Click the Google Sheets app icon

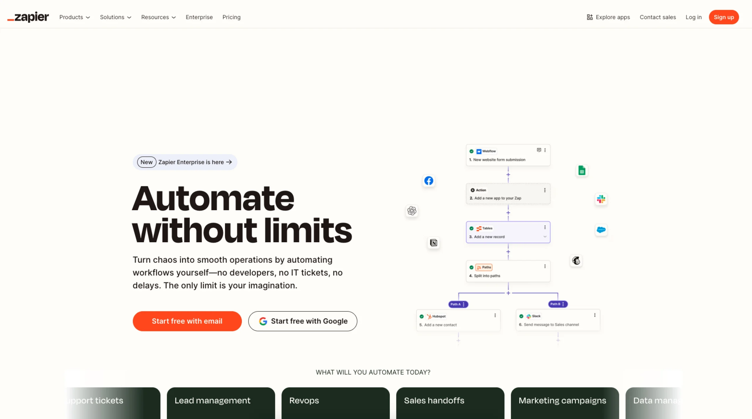click(582, 170)
